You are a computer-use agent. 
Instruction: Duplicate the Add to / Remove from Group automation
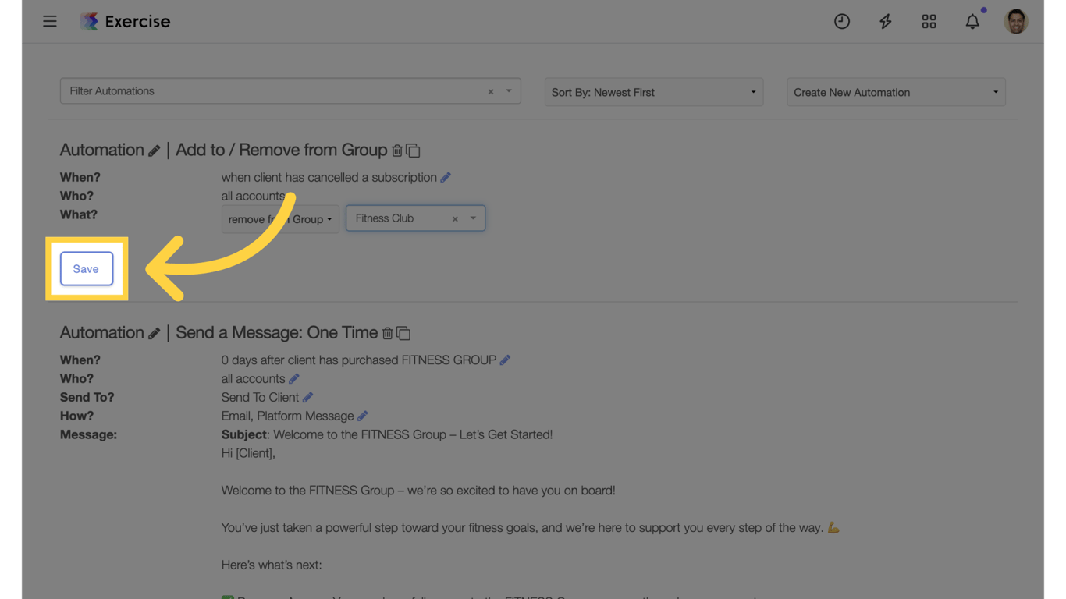[x=413, y=151]
